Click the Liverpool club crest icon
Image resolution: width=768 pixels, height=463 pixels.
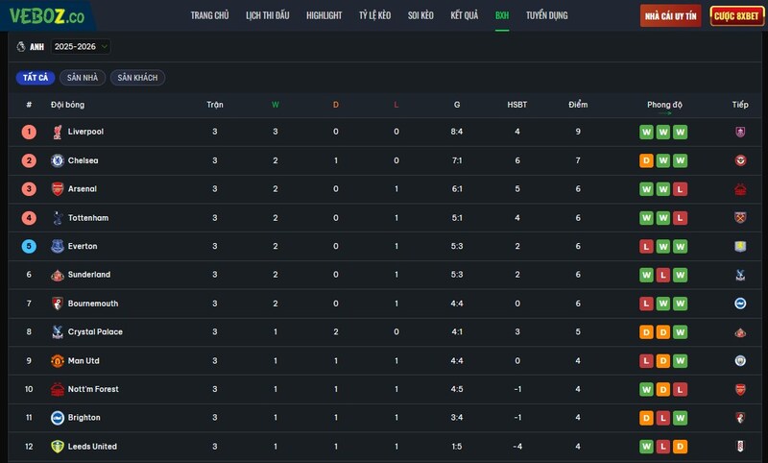click(x=58, y=132)
